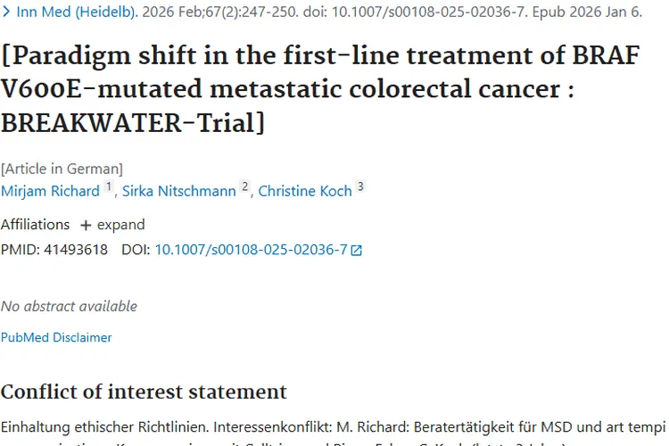Click affiliation superscript 2 after Sirka Nitschmann
Screen dimensions: 669x446
point(244,187)
